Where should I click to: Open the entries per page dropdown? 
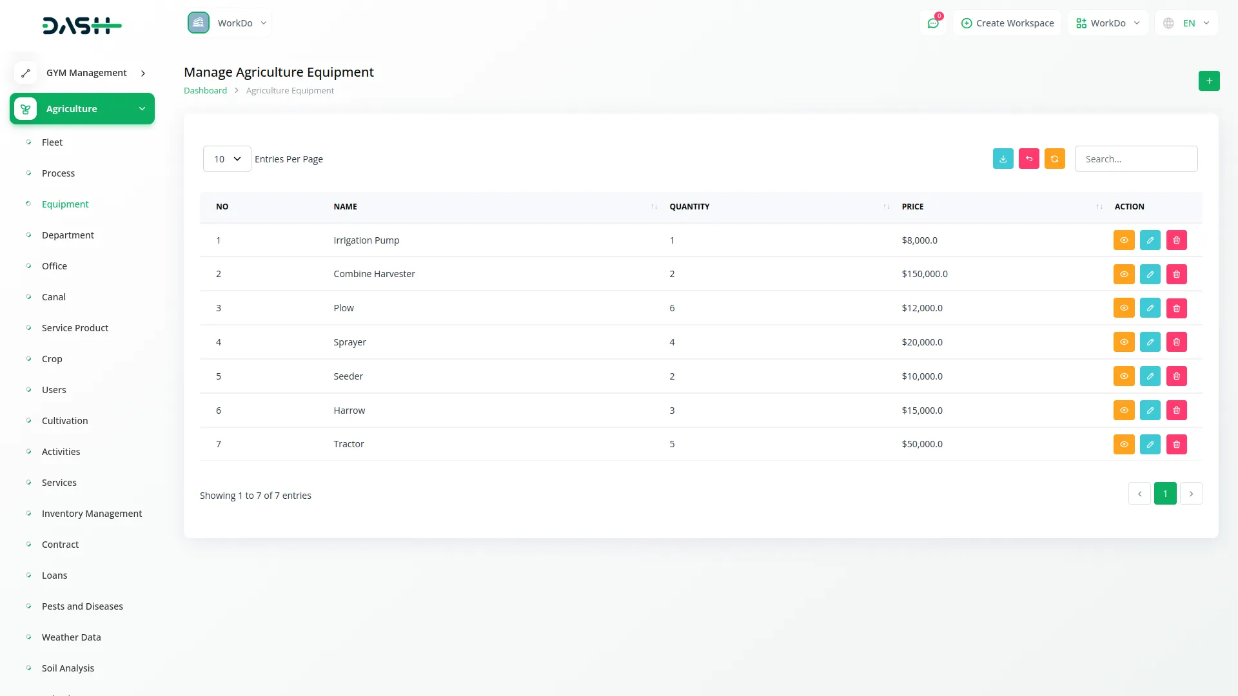point(227,159)
